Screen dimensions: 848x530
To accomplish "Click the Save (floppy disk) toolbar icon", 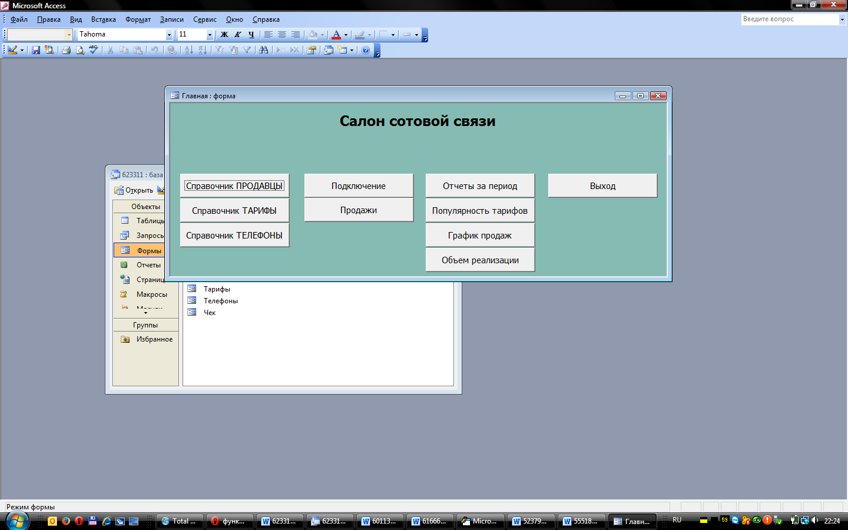I will coord(36,50).
